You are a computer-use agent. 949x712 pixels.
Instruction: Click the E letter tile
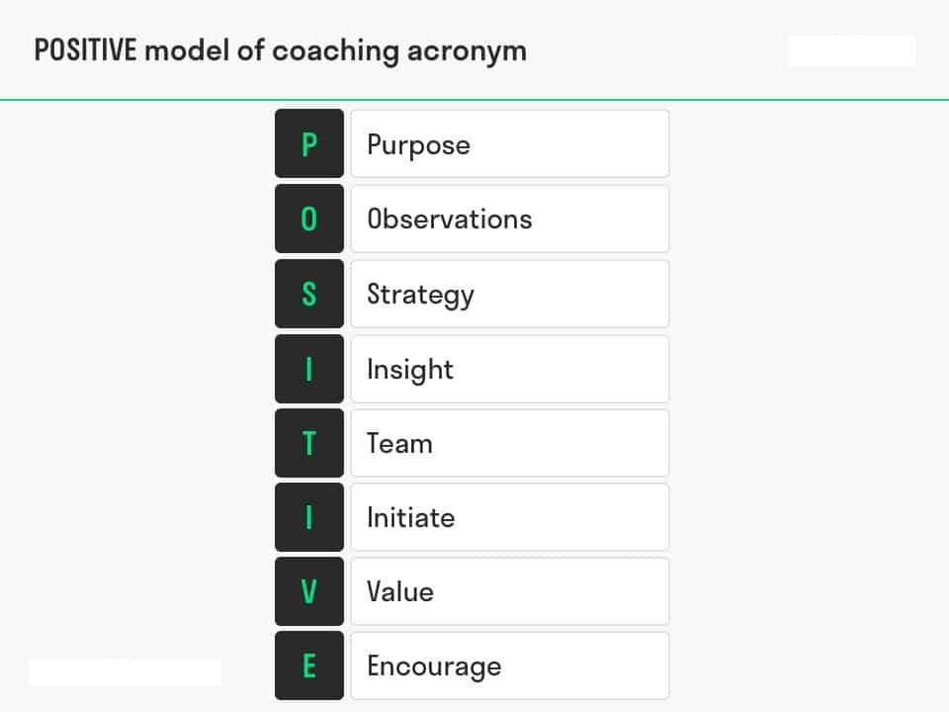pyautogui.click(x=309, y=666)
